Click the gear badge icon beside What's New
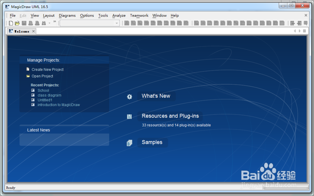 [x=130, y=97]
